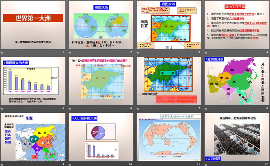The height and width of the screenshot is (166, 270).
Task: Preview animation via star icon under slide 6
Action: pyautogui.click(x=70, y=108)
